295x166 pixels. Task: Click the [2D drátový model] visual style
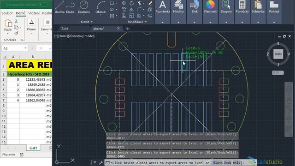tap(81, 36)
